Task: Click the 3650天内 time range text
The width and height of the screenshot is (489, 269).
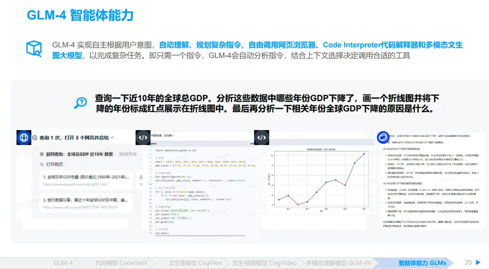Action: [x=128, y=154]
